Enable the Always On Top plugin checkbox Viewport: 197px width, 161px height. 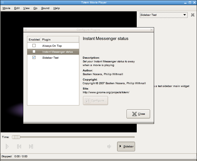pos(34,45)
